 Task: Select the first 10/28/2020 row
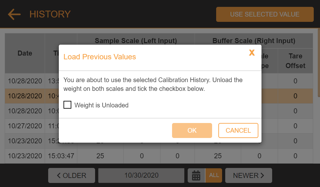tap(159, 81)
